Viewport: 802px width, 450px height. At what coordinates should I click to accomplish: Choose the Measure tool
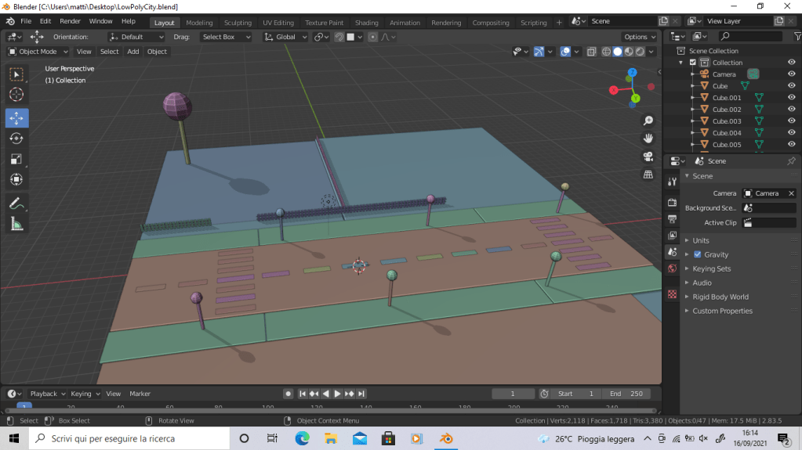[16, 224]
